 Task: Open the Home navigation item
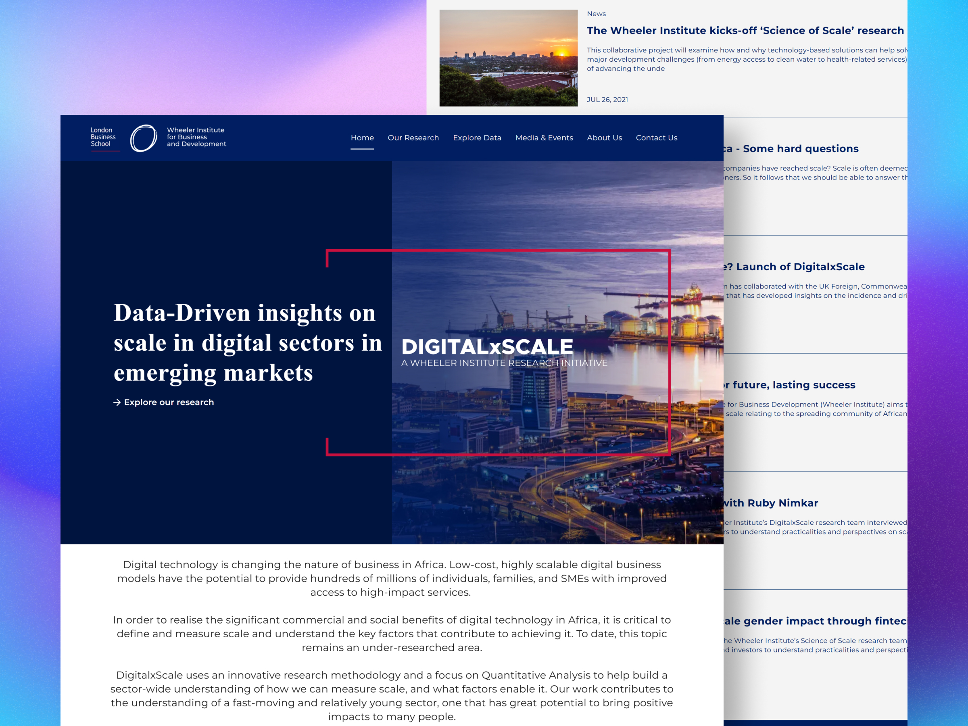[362, 138]
